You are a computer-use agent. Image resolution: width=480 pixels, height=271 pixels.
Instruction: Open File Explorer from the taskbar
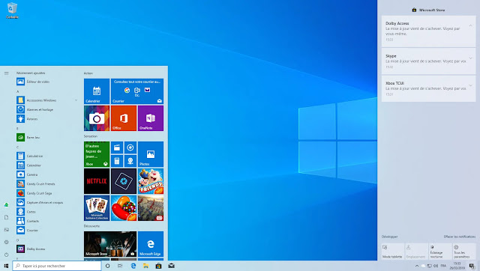[x=145, y=266]
